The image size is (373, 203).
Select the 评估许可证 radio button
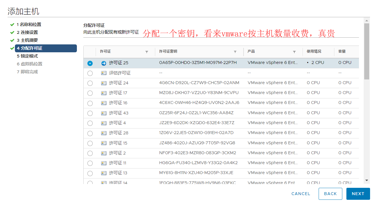click(x=90, y=73)
